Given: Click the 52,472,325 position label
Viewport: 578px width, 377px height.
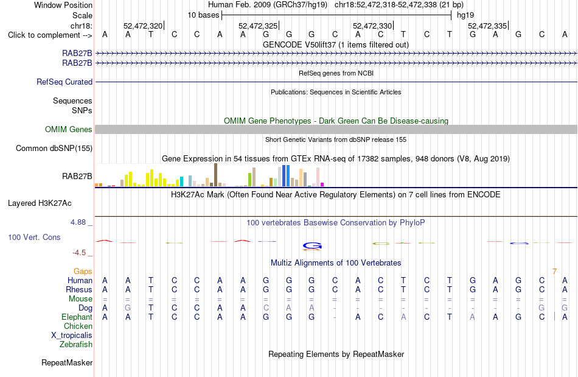Looking at the screenshot, I should pos(258,26).
